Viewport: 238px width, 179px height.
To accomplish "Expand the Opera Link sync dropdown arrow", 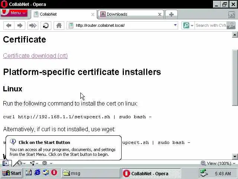I will pyautogui.click(x=25, y=164).
